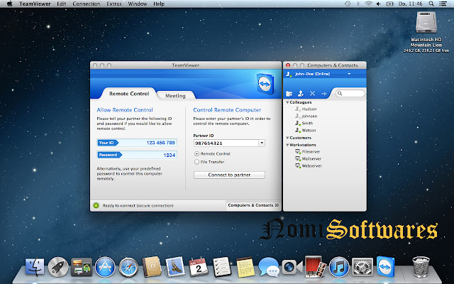Screen dimensions: 454x284
Task: Open Notification Center list icon
Action: 443,4
